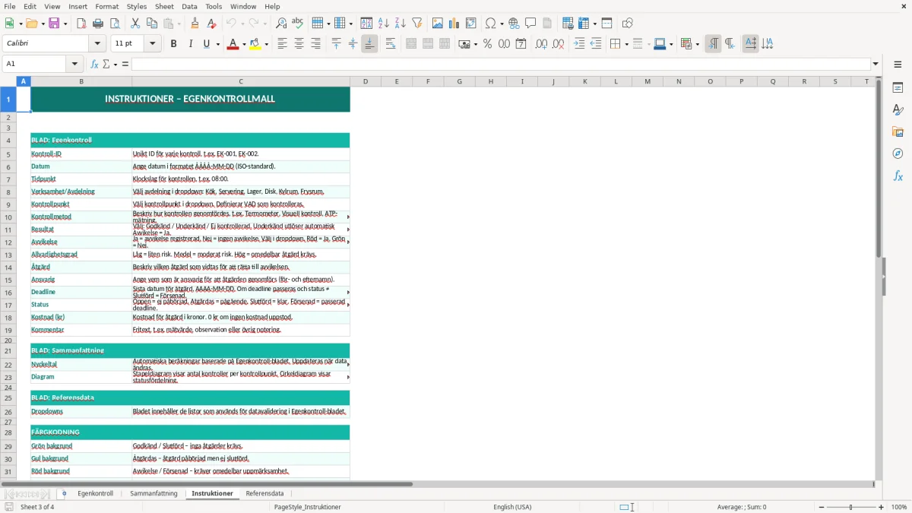The image size is (912, 513).
Task: Expand the background color dropdown arrow
Action: 267,44
